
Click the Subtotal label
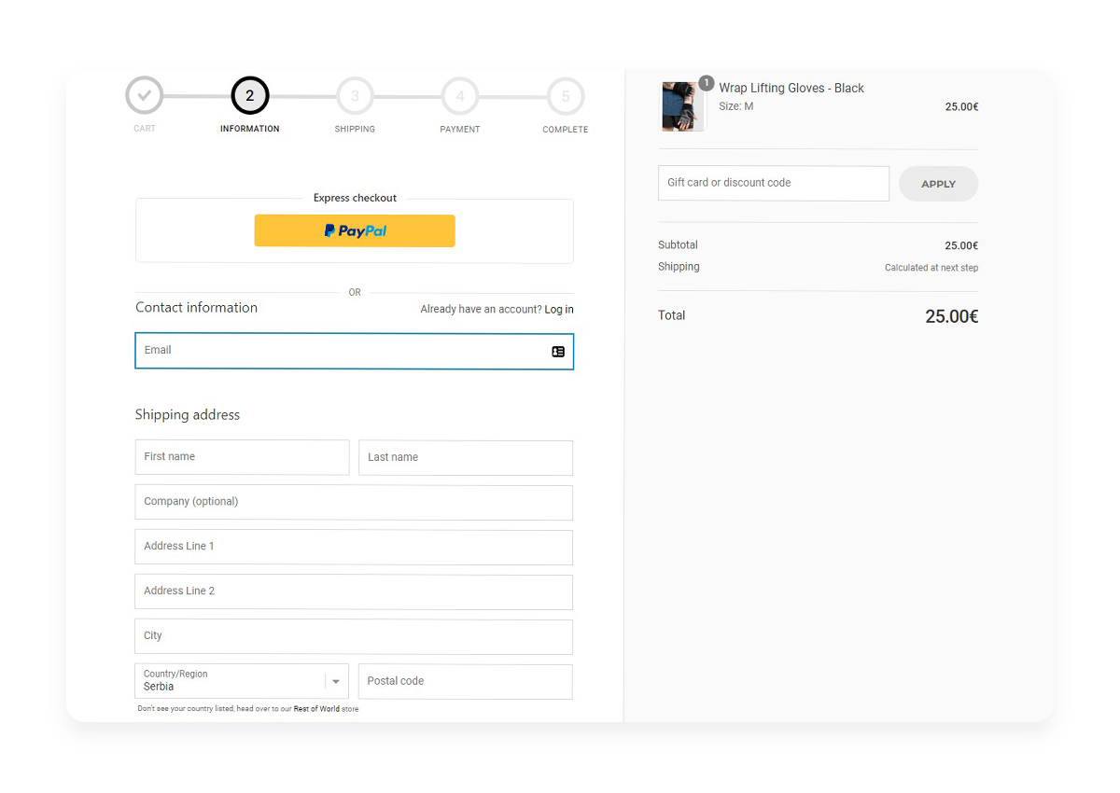point(678,245)
